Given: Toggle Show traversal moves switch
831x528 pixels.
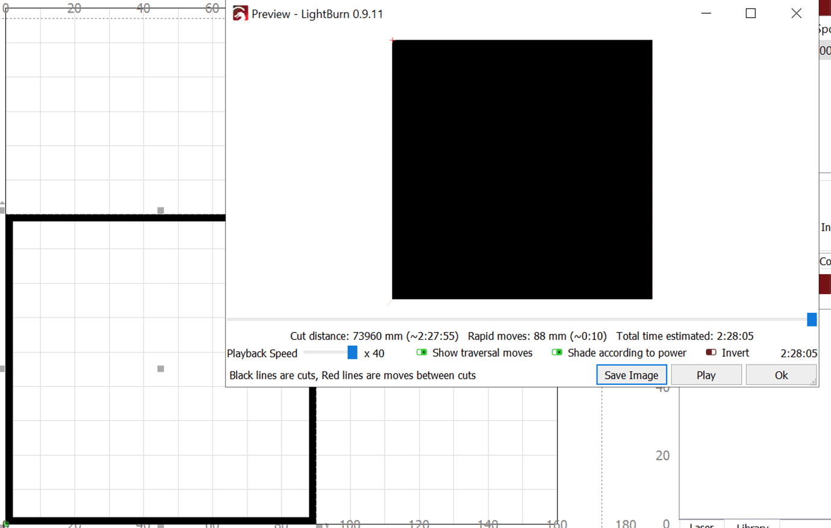Looking at the screenshot, I should click(422, 352).
